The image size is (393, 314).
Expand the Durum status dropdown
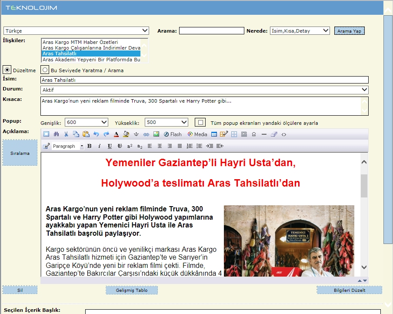click(x=204, y=90)
